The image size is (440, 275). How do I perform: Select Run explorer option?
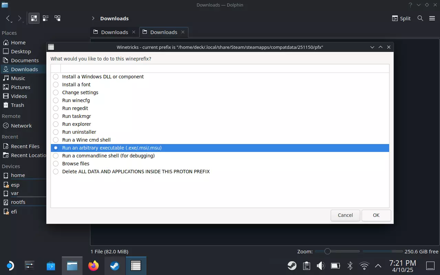220,124
